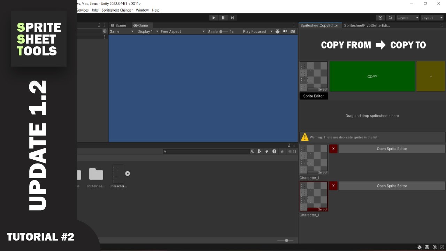Open the Layout dropdown in the top right
Image resolution: width=446 pixels, height=251 pixels.
tap(431, 17)
